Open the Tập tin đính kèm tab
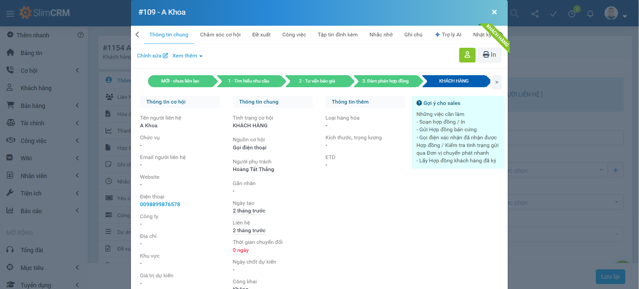 337,35
